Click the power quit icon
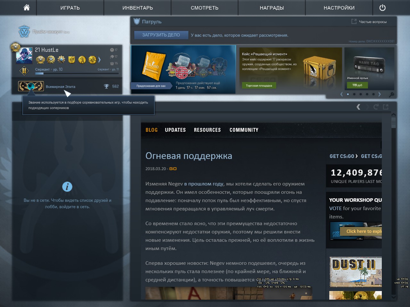The image size is (410, 307). tap(382, 8)
